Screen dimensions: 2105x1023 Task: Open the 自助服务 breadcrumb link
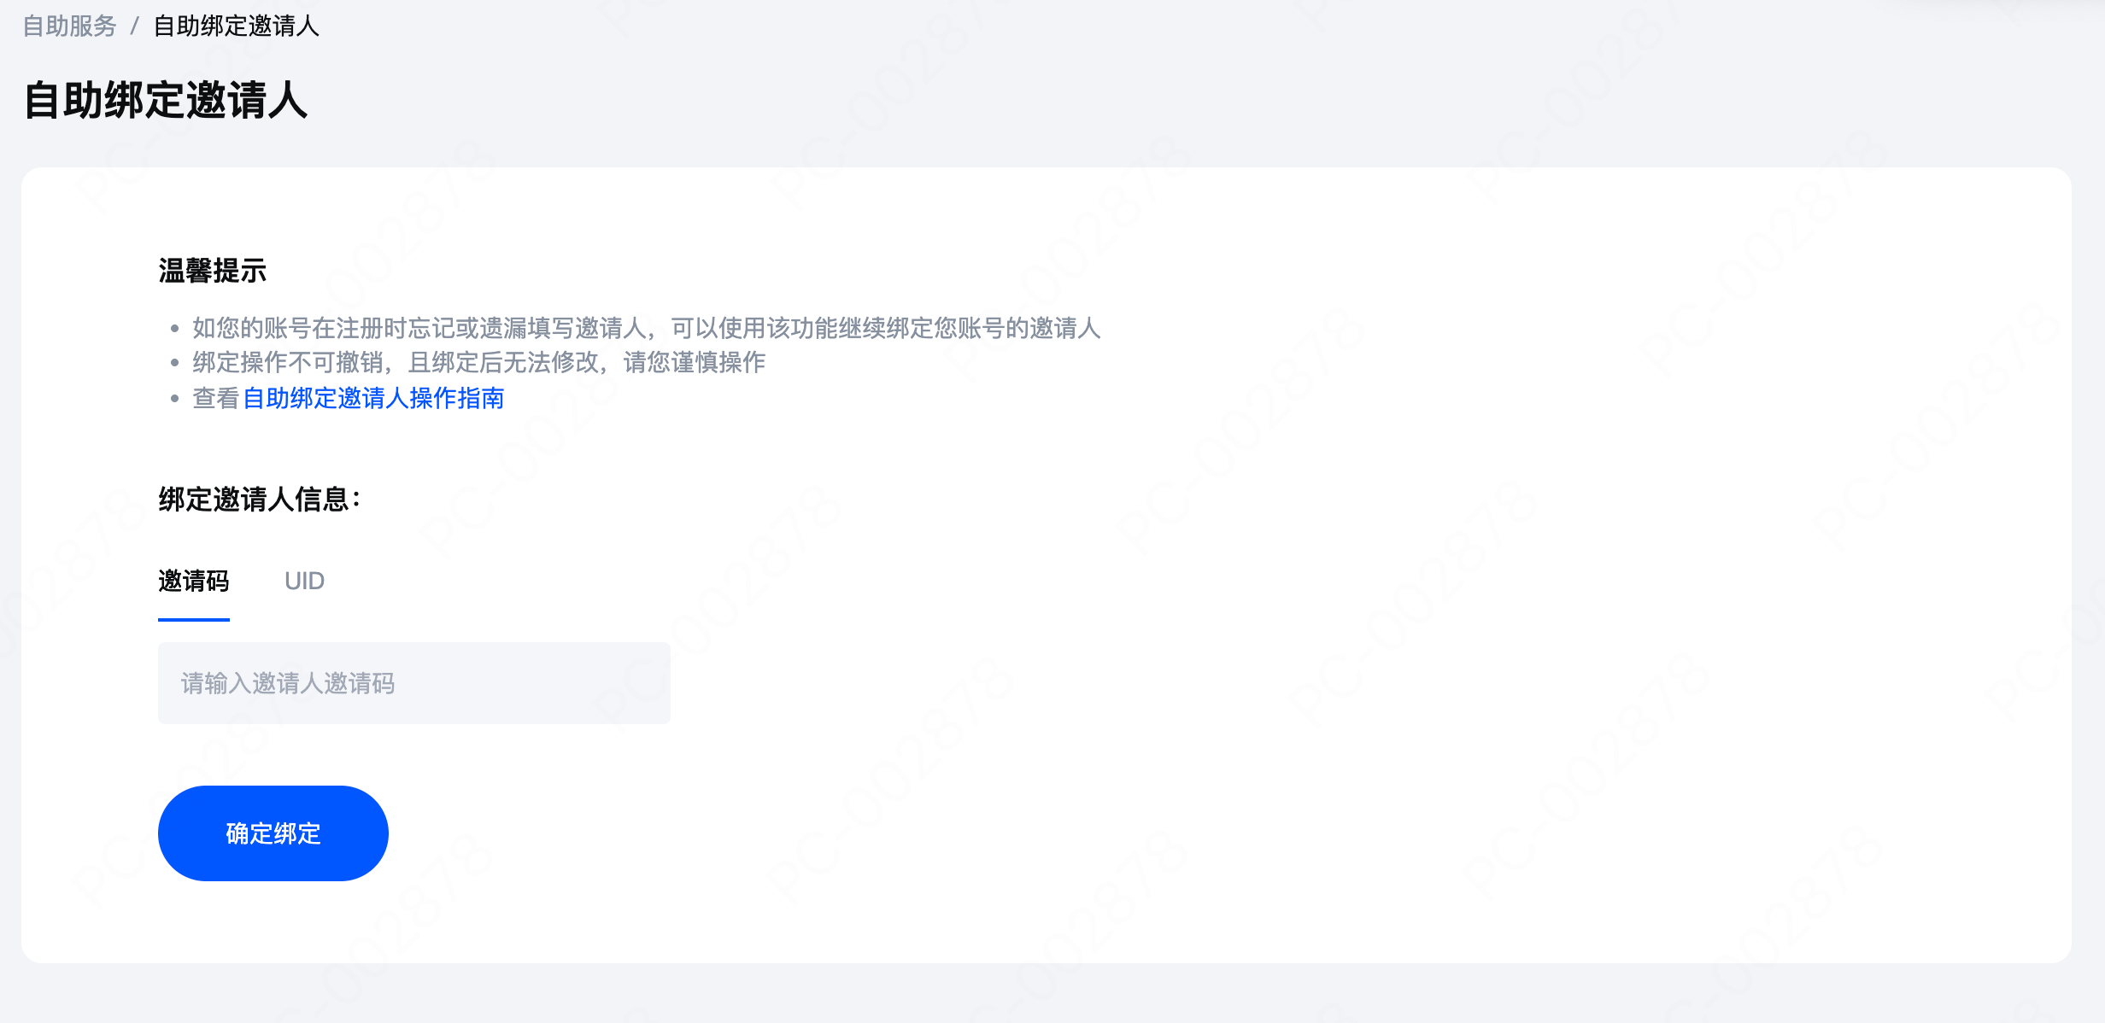coord(69,26)
